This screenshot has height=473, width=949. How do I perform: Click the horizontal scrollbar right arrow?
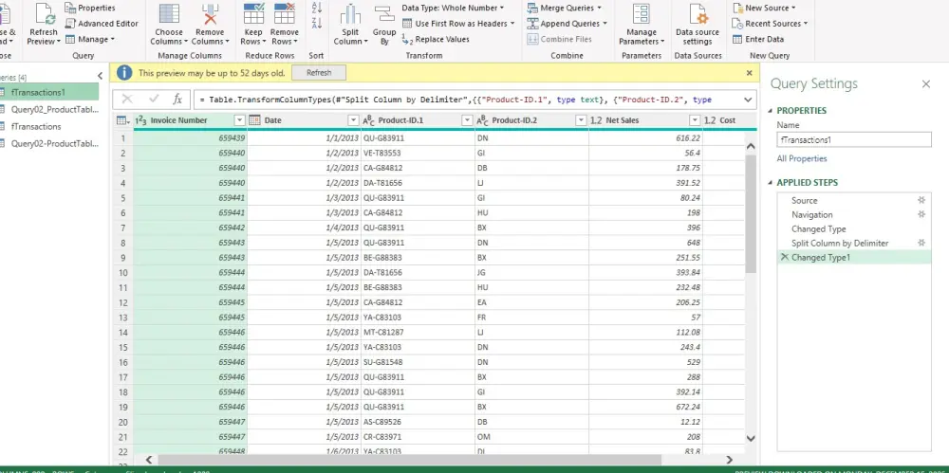(x=729, y=460)
